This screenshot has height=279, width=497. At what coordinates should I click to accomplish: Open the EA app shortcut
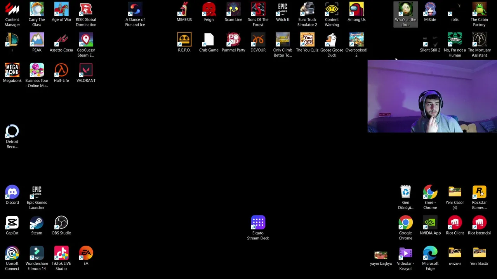tap(86, 256)
